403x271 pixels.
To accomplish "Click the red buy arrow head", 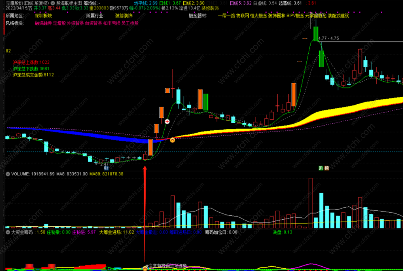I will pos(145,169).
